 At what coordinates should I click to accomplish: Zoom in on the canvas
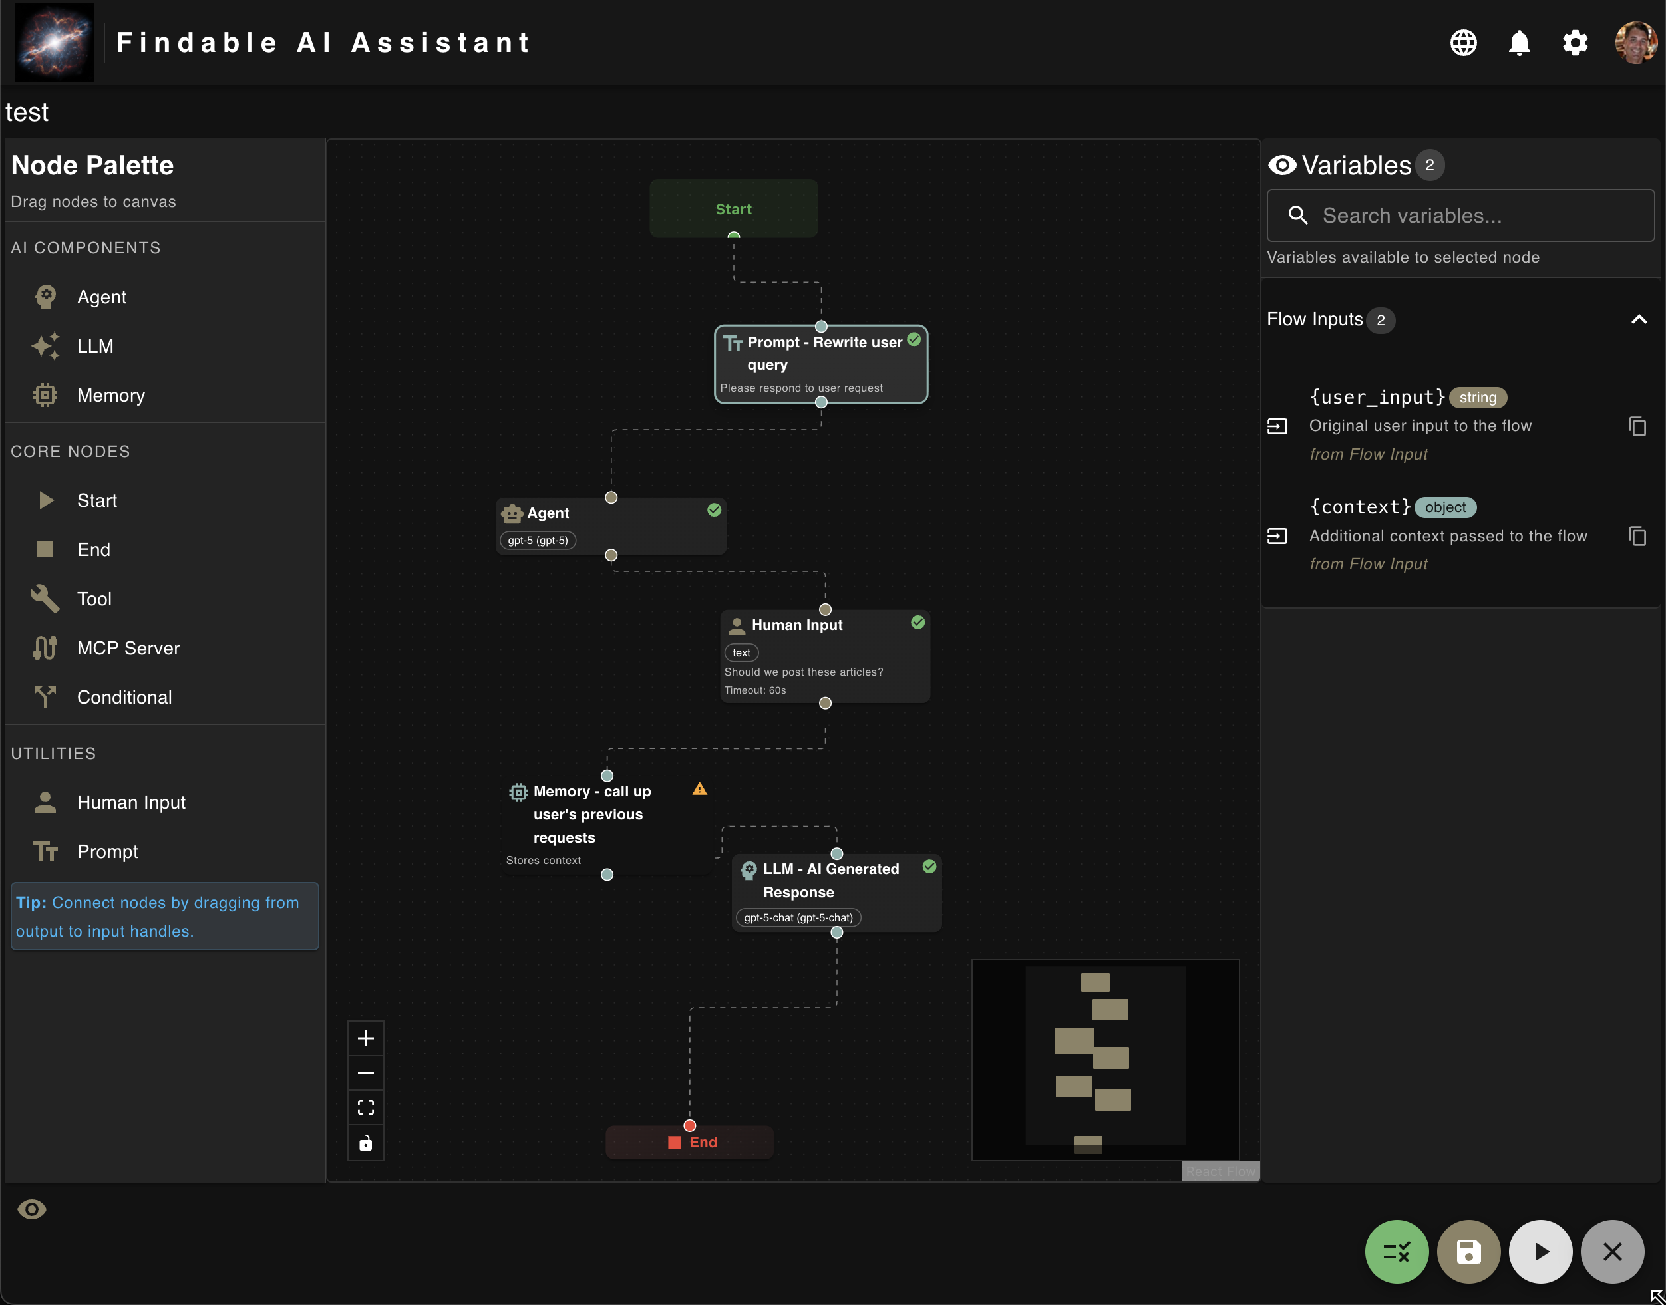(366, 1038)
